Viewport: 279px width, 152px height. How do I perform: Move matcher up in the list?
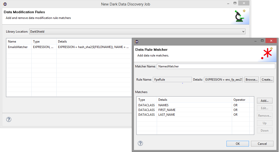(264, 123)
